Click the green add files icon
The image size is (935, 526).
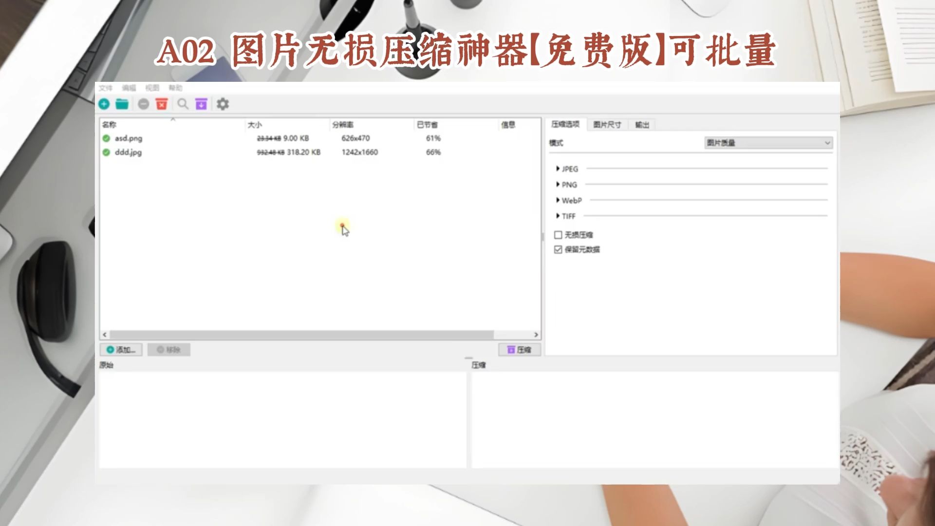(104, 104)
